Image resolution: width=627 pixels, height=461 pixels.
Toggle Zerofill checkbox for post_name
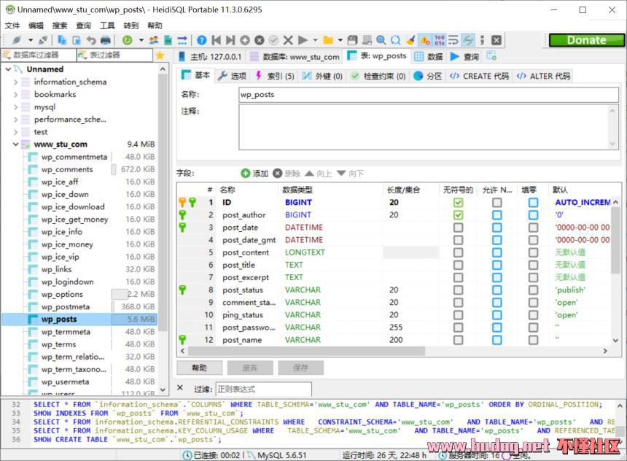pos(533,340)
